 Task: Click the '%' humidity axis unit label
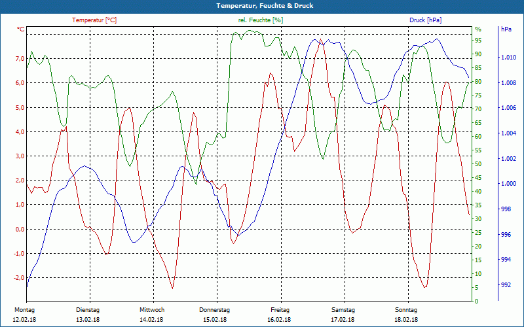[x=478, y=29]
